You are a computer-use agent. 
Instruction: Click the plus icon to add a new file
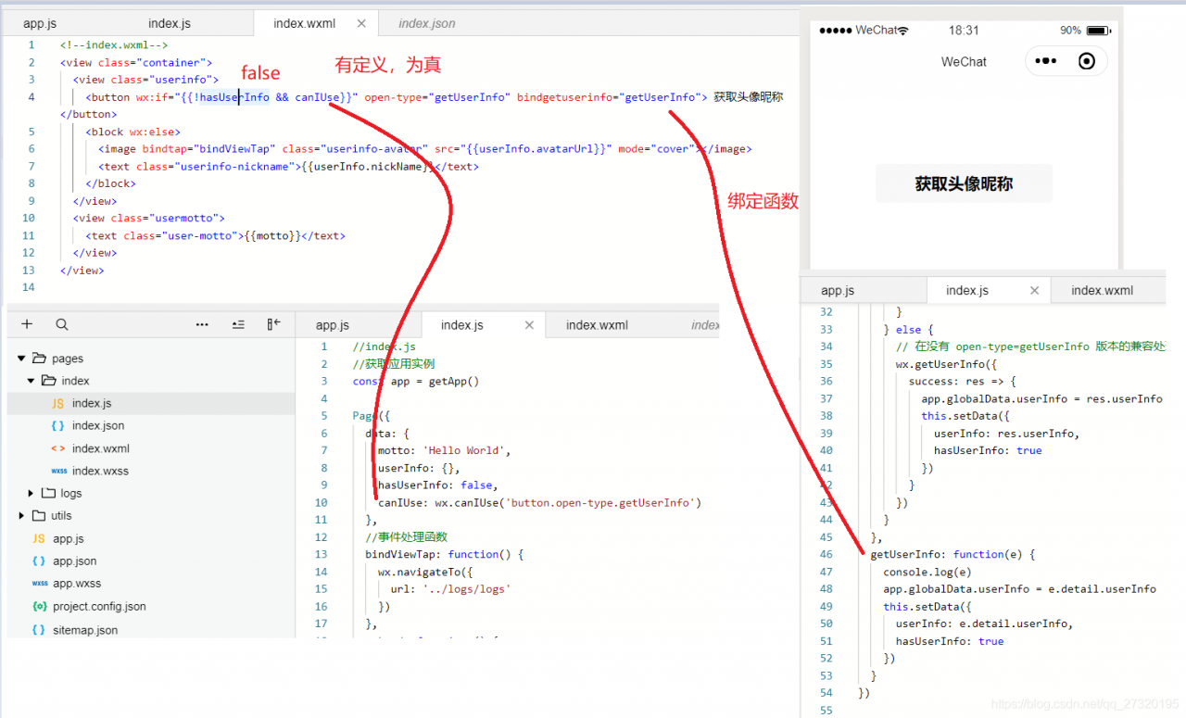(x=27, y=324)
